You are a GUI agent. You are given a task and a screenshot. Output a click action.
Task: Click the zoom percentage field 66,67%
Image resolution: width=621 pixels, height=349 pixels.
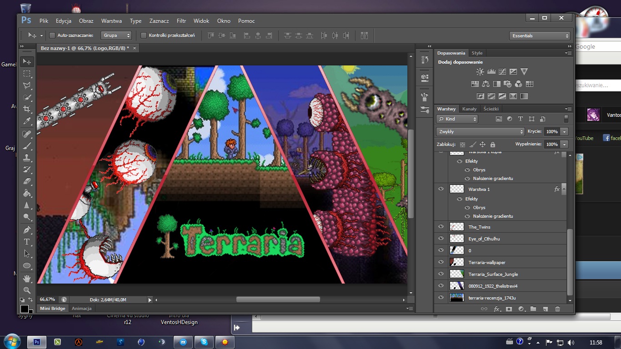coord(47,300)
